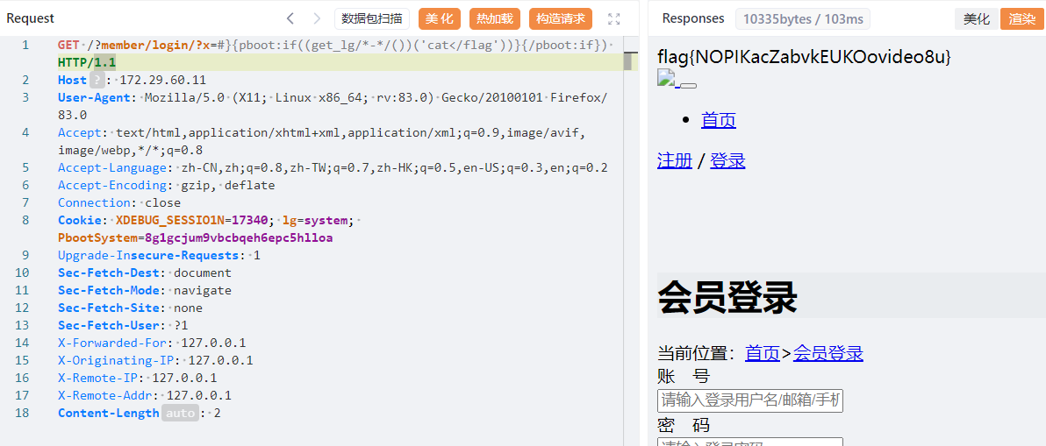Click the 10335bytes / 103ms response tag

[803, 18]
